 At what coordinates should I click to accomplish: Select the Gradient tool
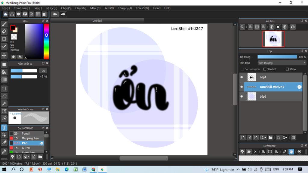(x=4, y=80)
